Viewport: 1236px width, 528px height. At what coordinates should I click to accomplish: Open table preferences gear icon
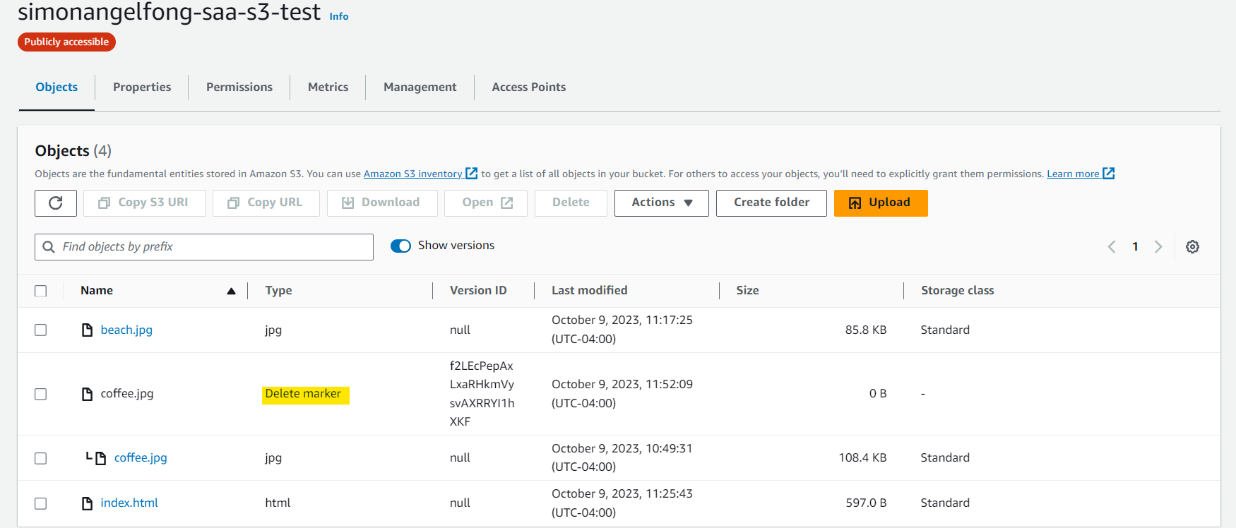click(x=1192, y=246)
